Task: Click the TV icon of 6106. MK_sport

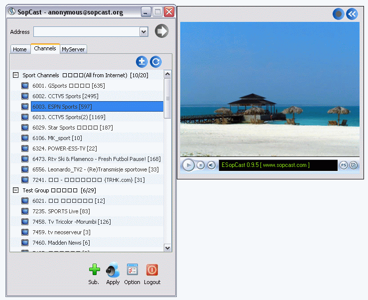Action: tap(25, 138)
